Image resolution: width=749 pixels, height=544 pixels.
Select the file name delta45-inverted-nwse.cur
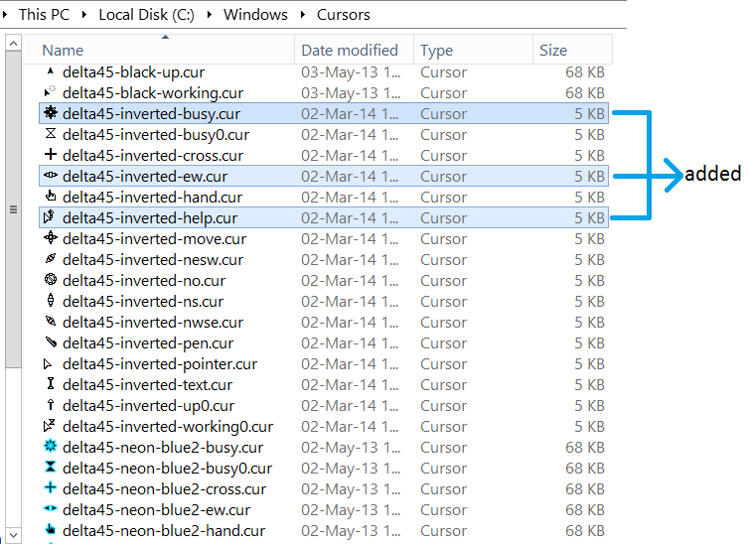[153, 322]
